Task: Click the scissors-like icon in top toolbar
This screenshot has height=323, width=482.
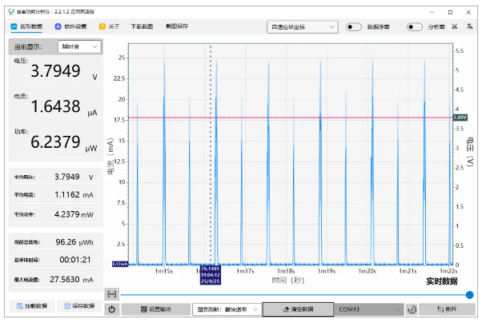Action: 454,26
